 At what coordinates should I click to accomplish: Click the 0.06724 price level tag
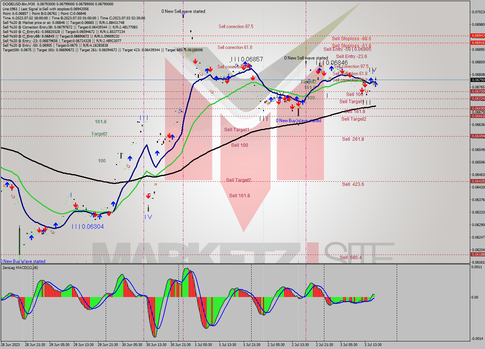point(477,99)
